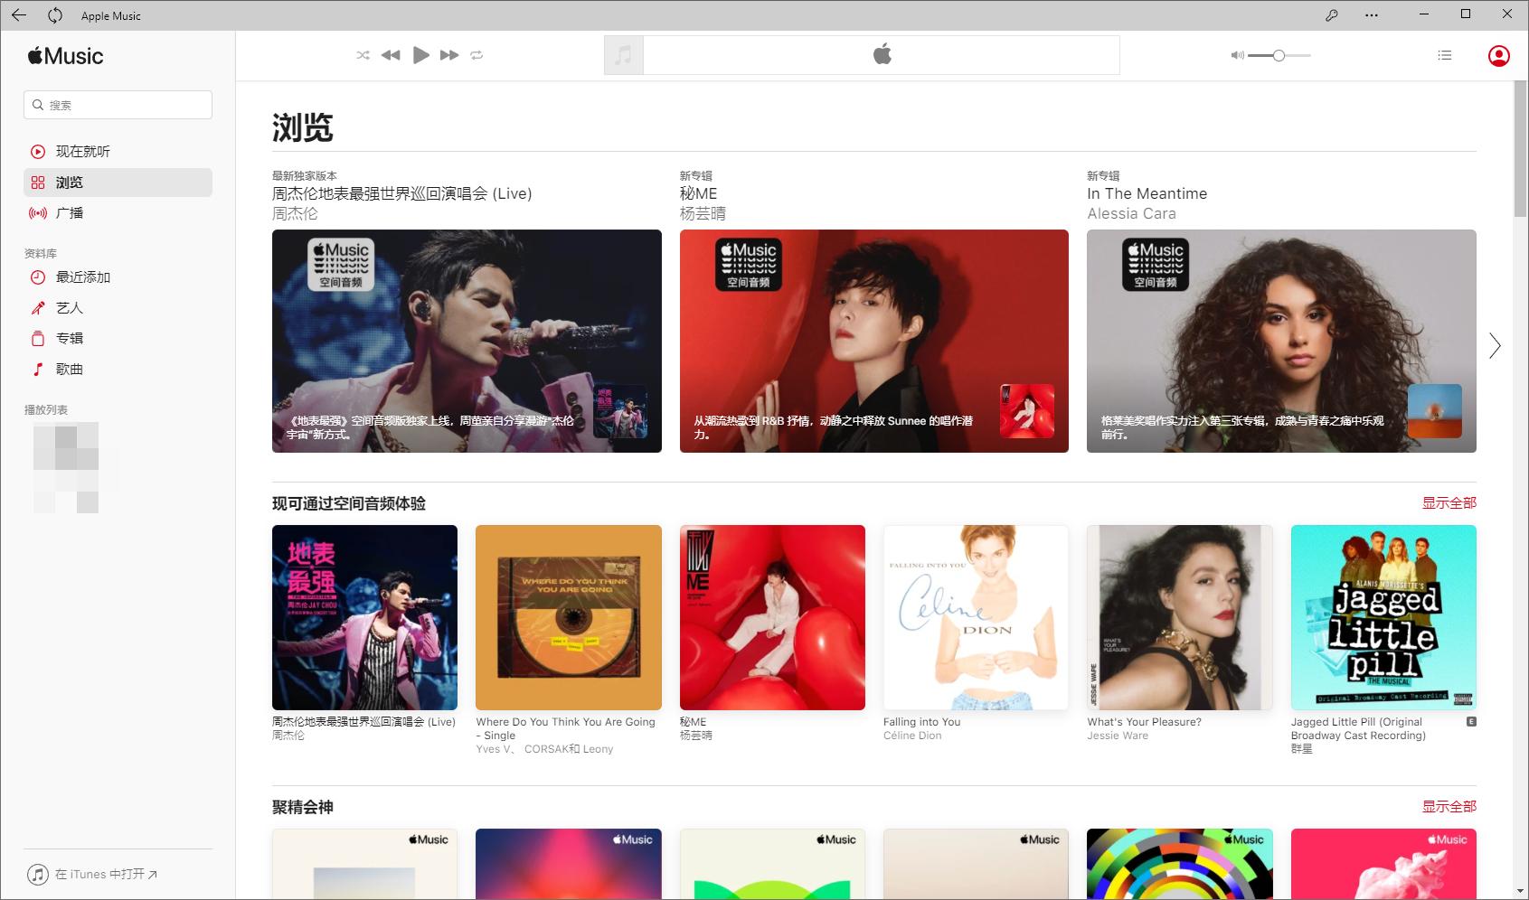Reload the page with the refresh icon

click(55, 14)
